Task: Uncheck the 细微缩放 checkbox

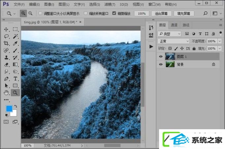Action: tap(114, 13)
